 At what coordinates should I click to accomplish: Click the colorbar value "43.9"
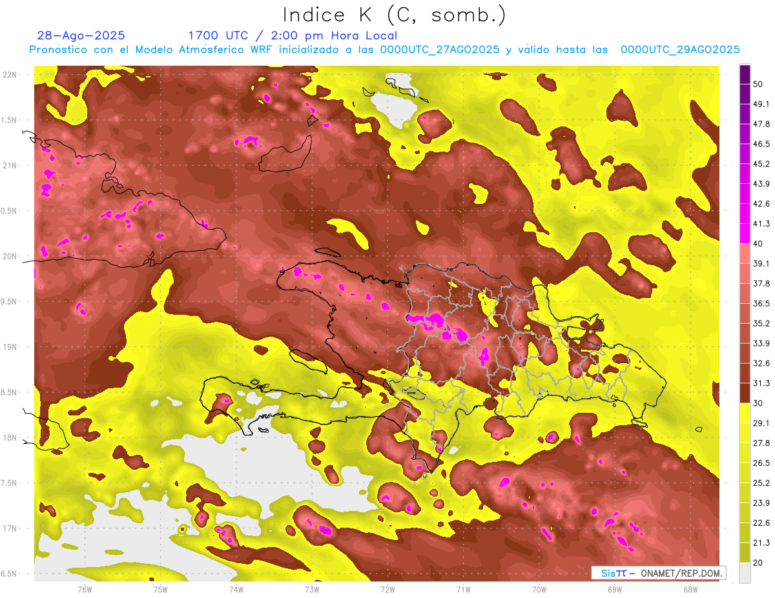click(x=761, y=184)
